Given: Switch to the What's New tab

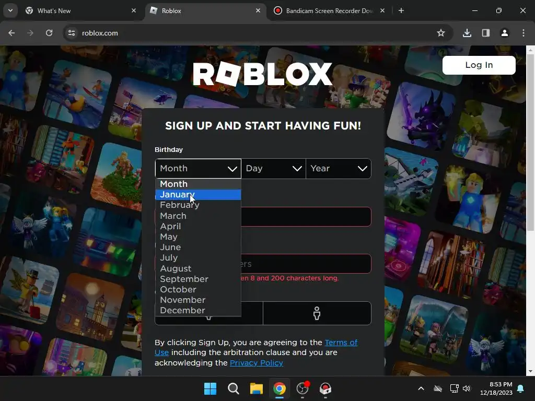Looking at the screenshot, I should pyautogui.click(x=80, y=11).
